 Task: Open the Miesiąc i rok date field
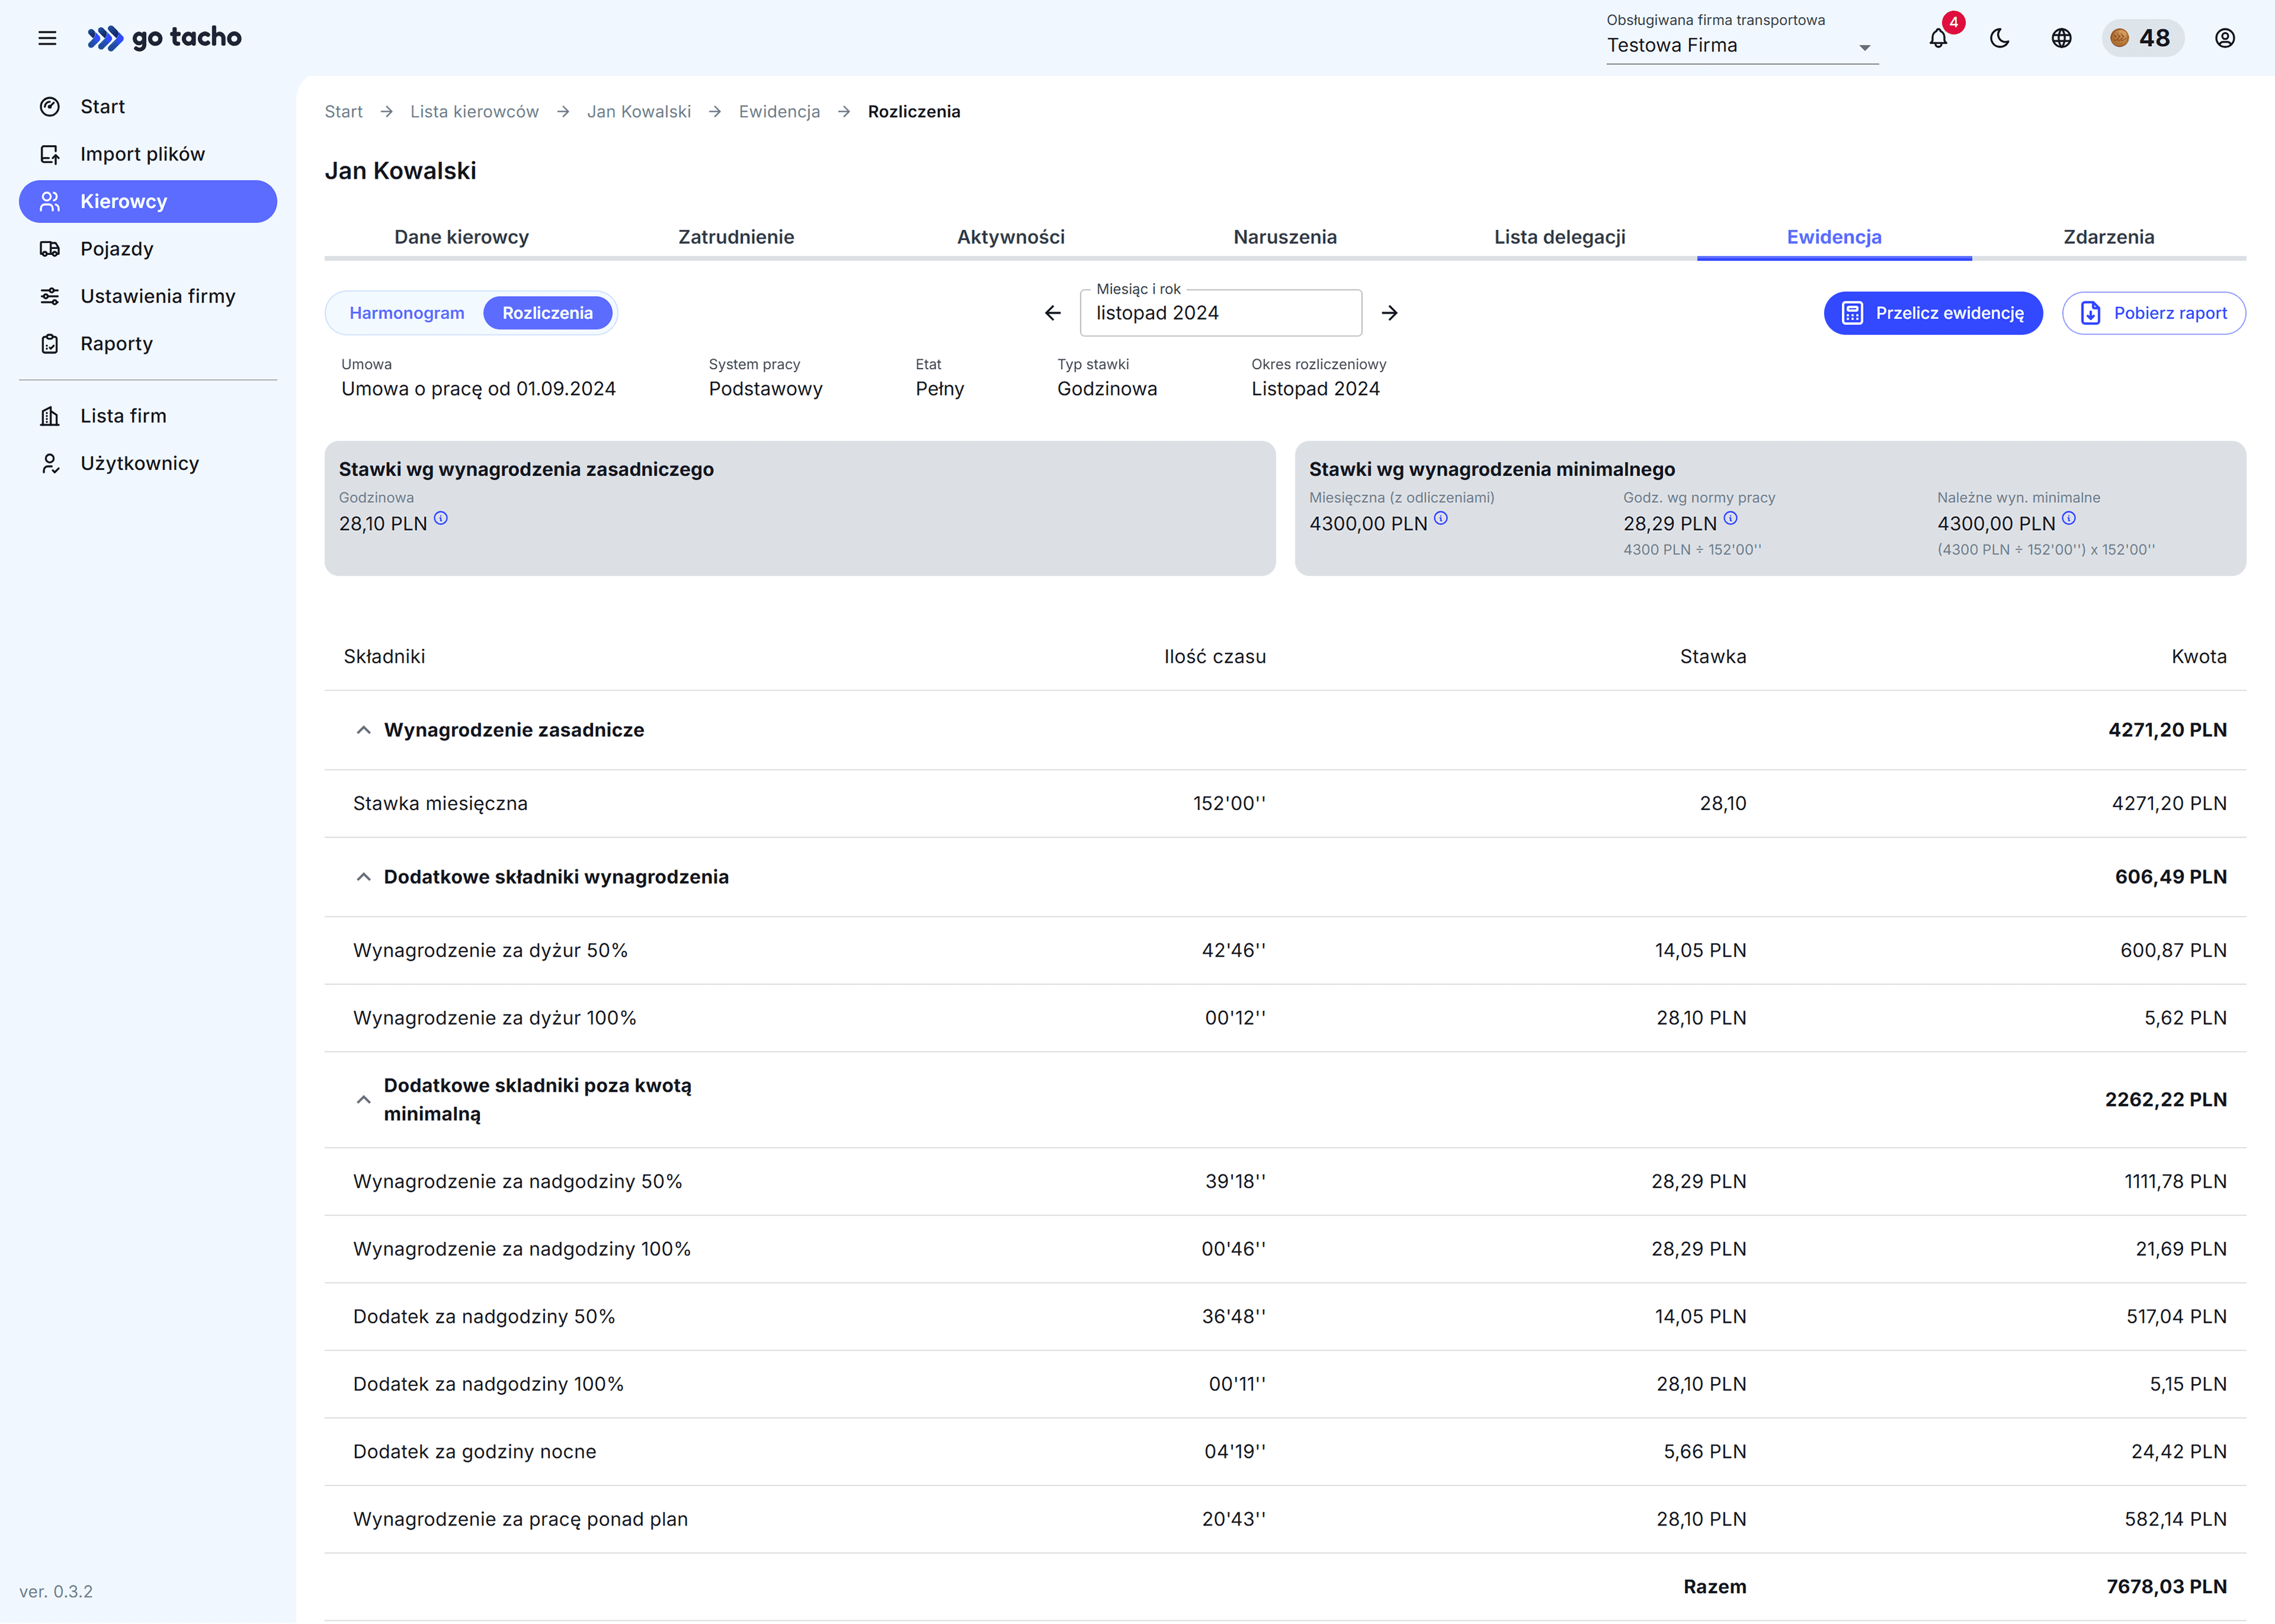click(1221, 313)
